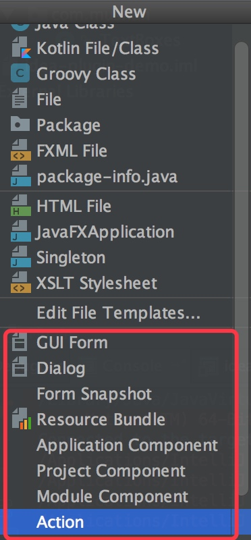Click the Groovy Class icon

pos(20,74)
